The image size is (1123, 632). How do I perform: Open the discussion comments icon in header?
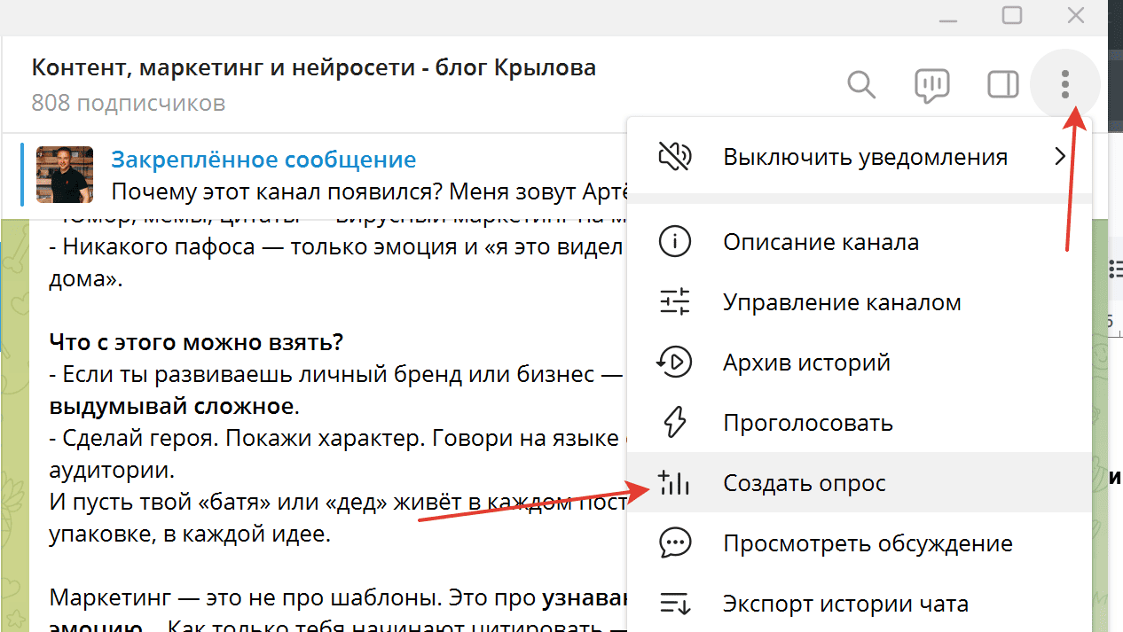pyautogui.click(x=932, y=85)
